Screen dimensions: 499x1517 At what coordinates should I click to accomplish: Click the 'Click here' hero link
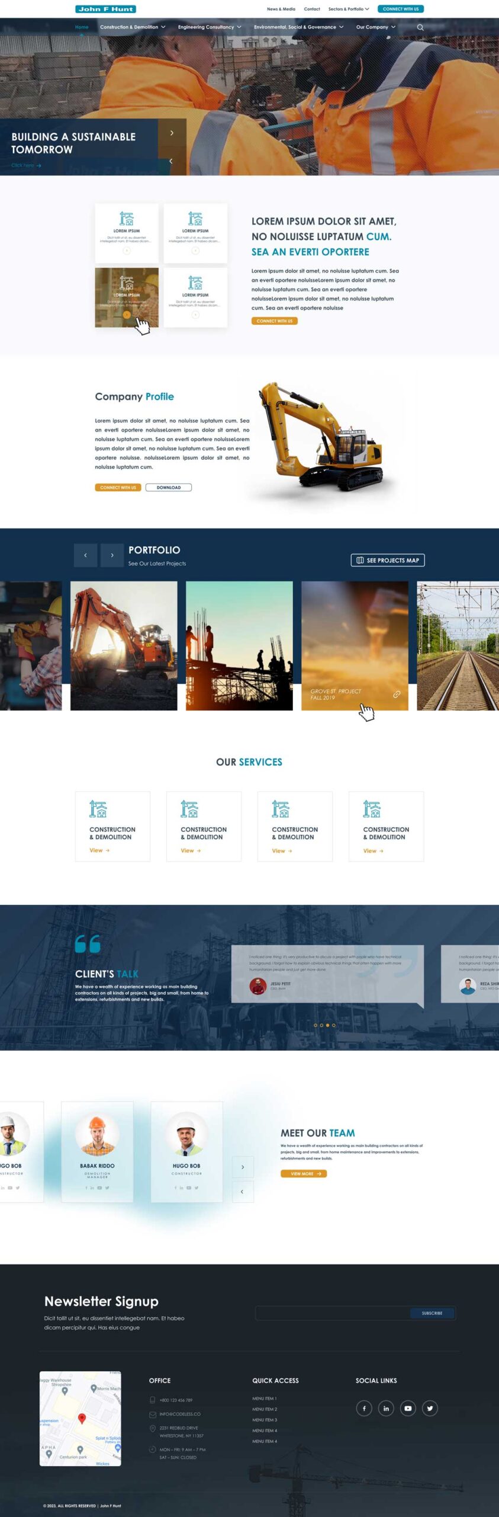pyautogui.click(x=26, y=165)
